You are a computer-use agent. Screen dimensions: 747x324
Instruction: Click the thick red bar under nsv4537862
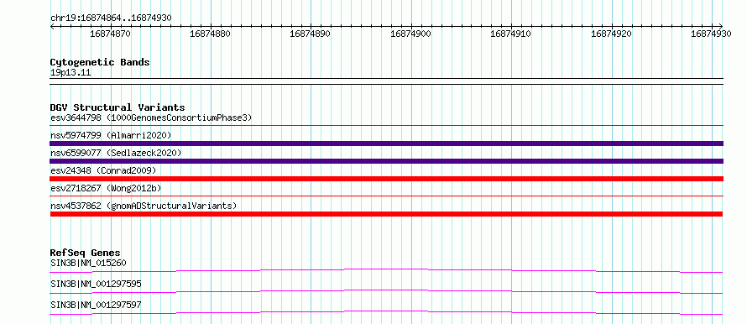(386, 214)
